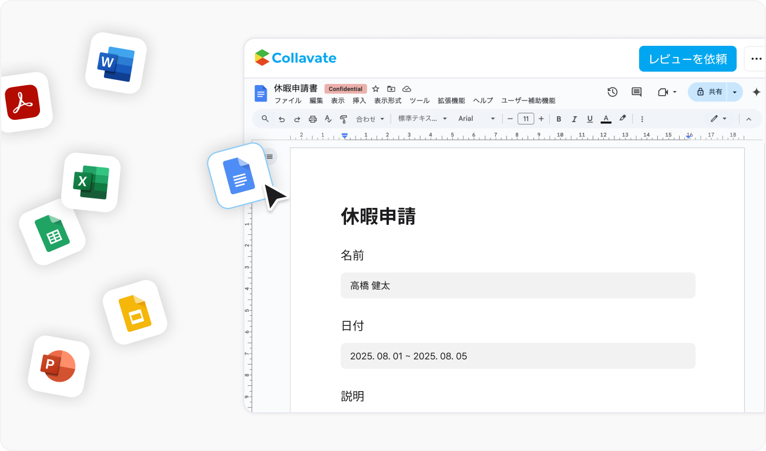This screenshot has height=451, width=766.
Task: Toggle bold formatting
Action: coord(559,119)
